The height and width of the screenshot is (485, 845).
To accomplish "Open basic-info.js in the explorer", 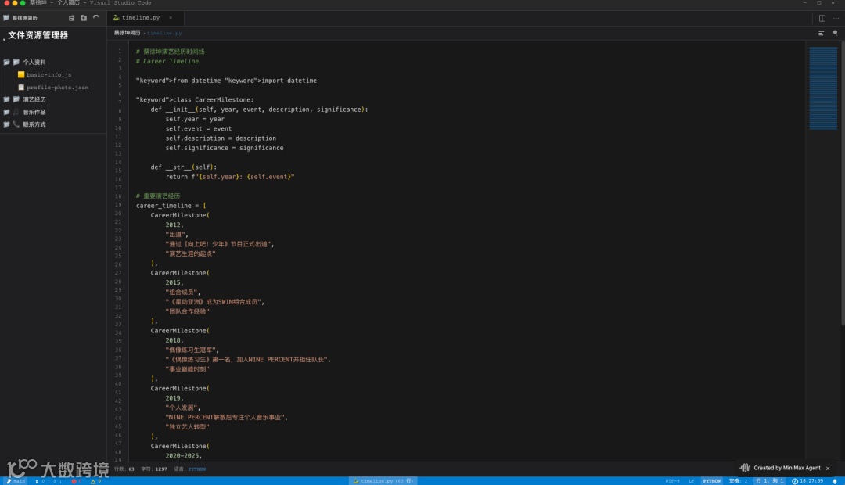I will (49, 74).
